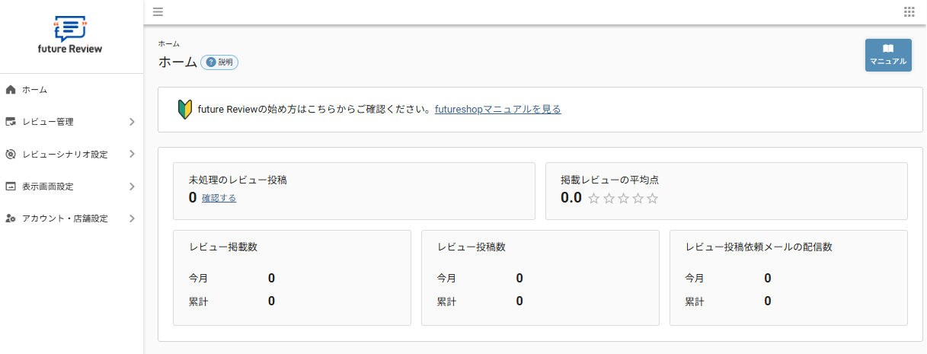Click the account and store settings icon
The image size is (927, 354).
tap(11, 218)
